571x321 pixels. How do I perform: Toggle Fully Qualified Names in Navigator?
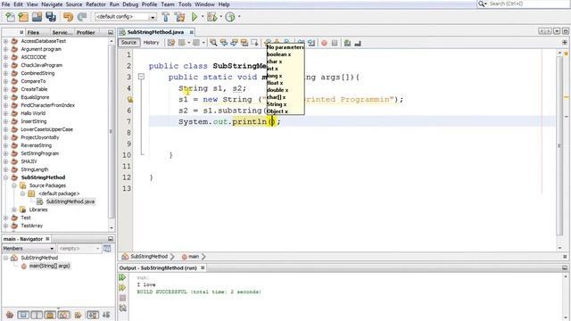tap(78, 315)
